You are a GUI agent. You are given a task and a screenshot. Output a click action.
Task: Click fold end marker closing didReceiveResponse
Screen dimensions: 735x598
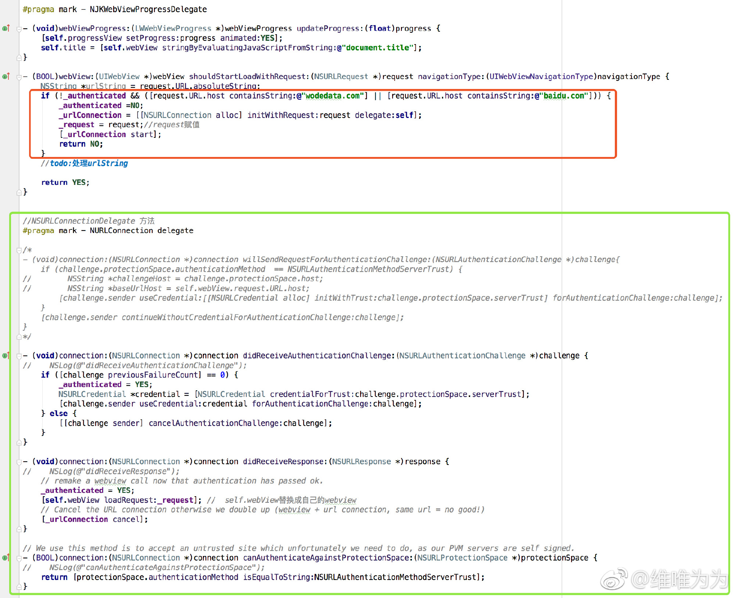tap(19, 529)
